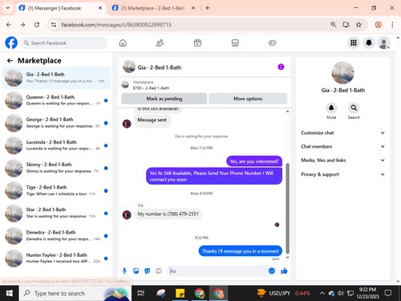Open the Windows notification center

(x=388, y=293)
